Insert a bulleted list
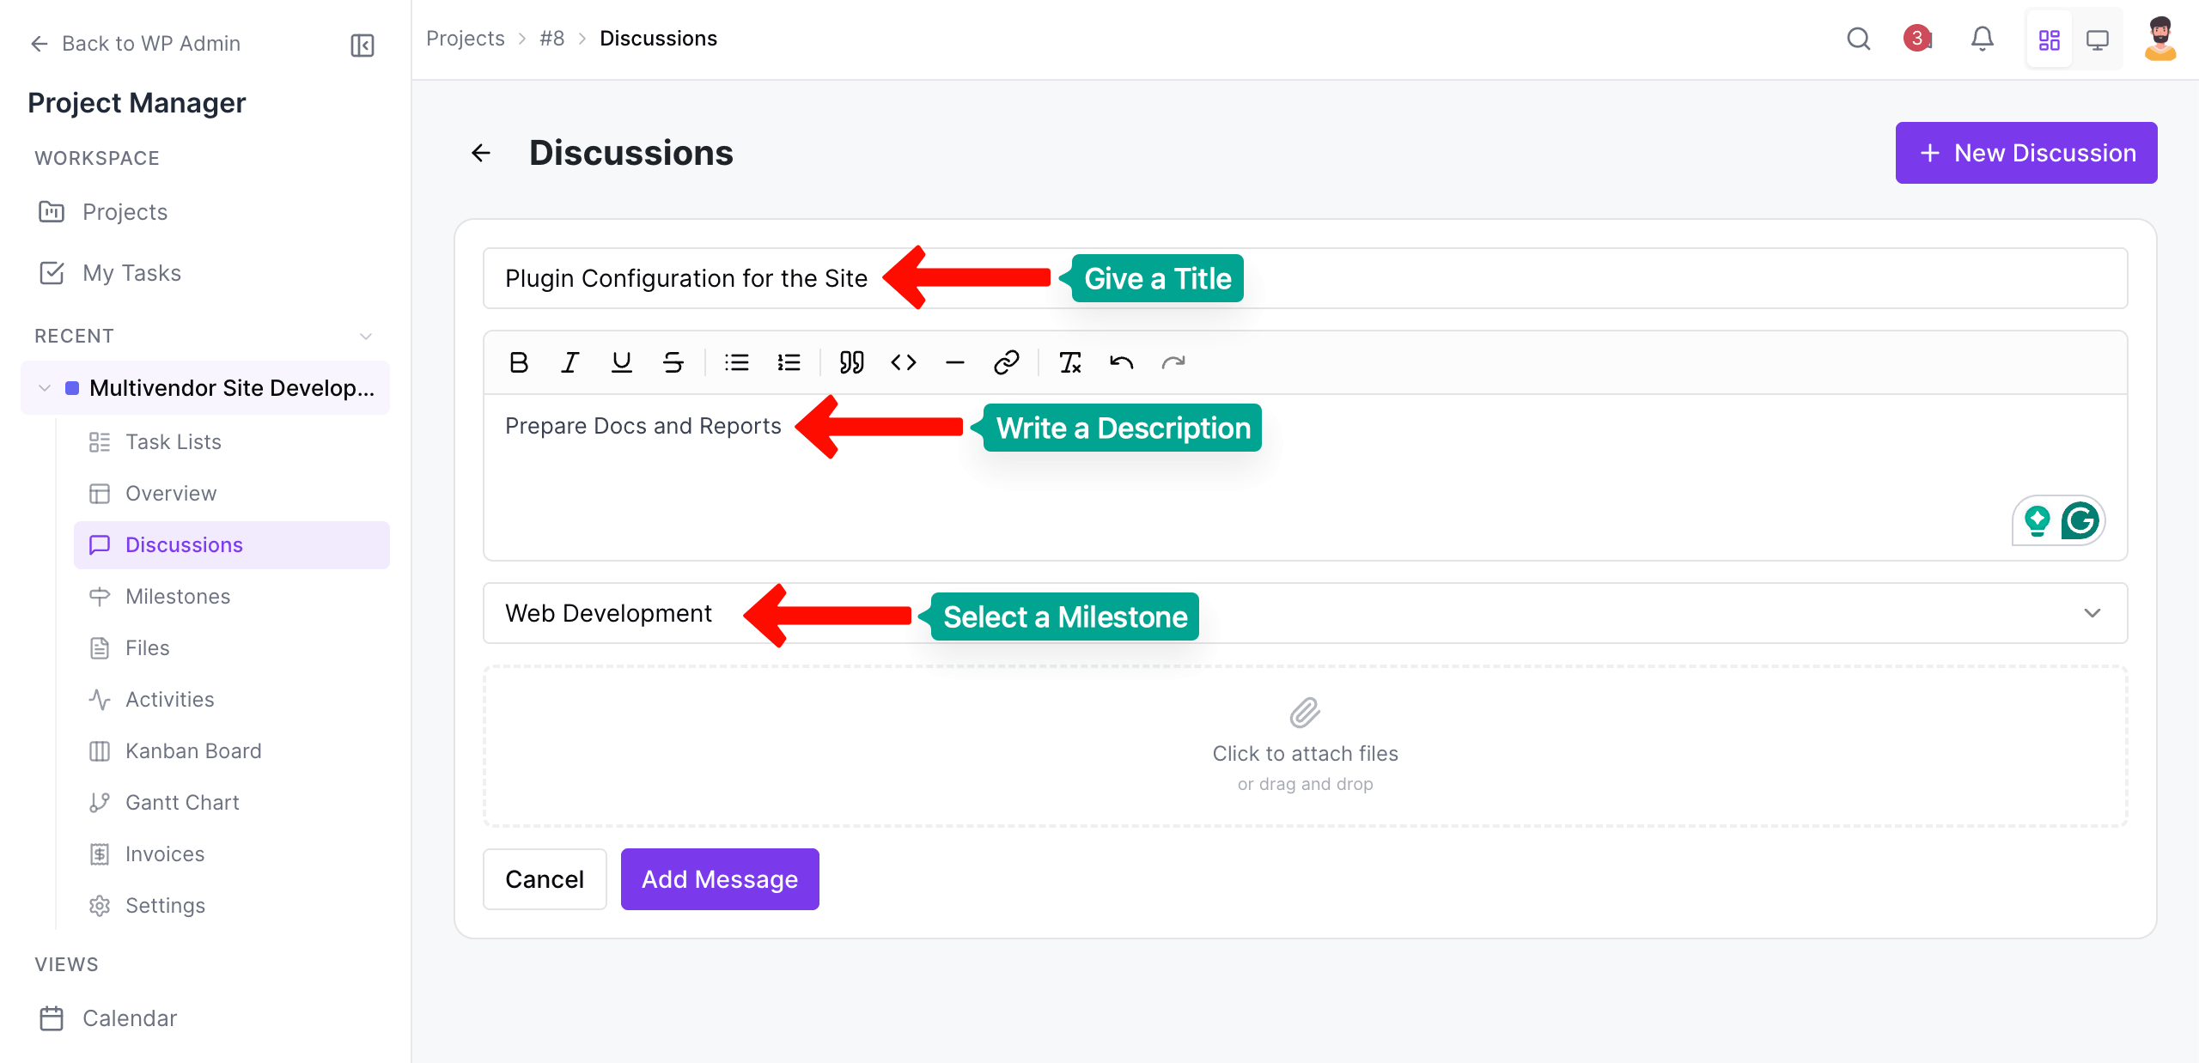This screenshot has width=2199, height=1063. pyautogui.click(x=736, y=361)
